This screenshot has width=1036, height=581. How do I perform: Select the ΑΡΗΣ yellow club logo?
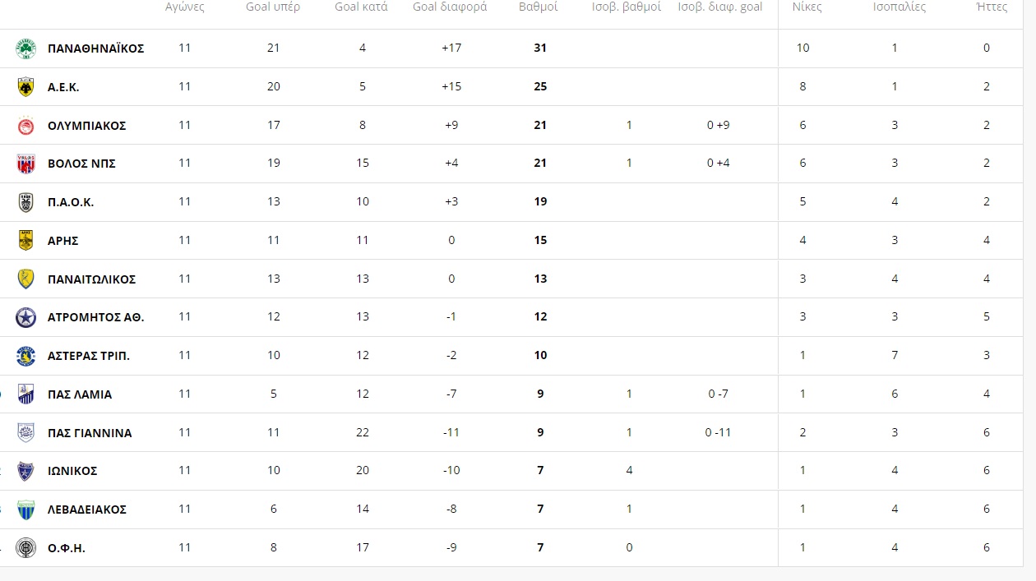[26, 241]
